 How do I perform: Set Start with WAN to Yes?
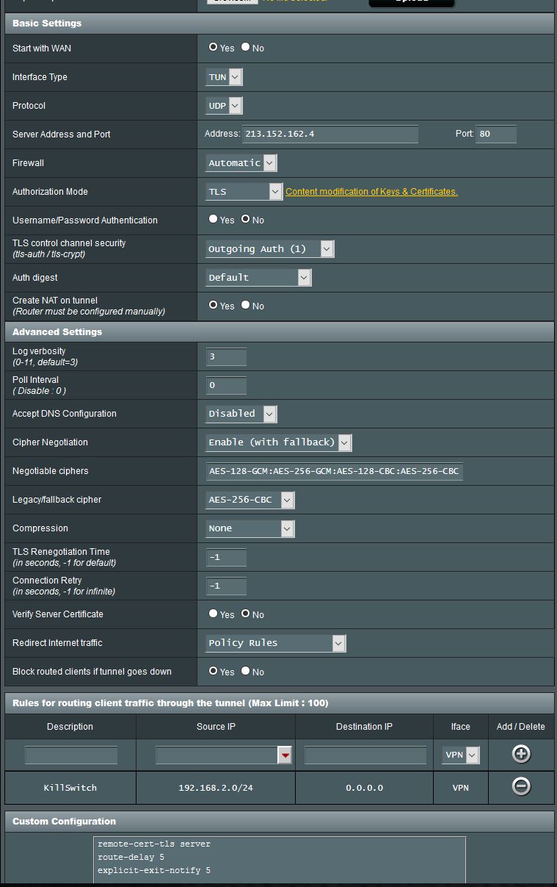213,47
